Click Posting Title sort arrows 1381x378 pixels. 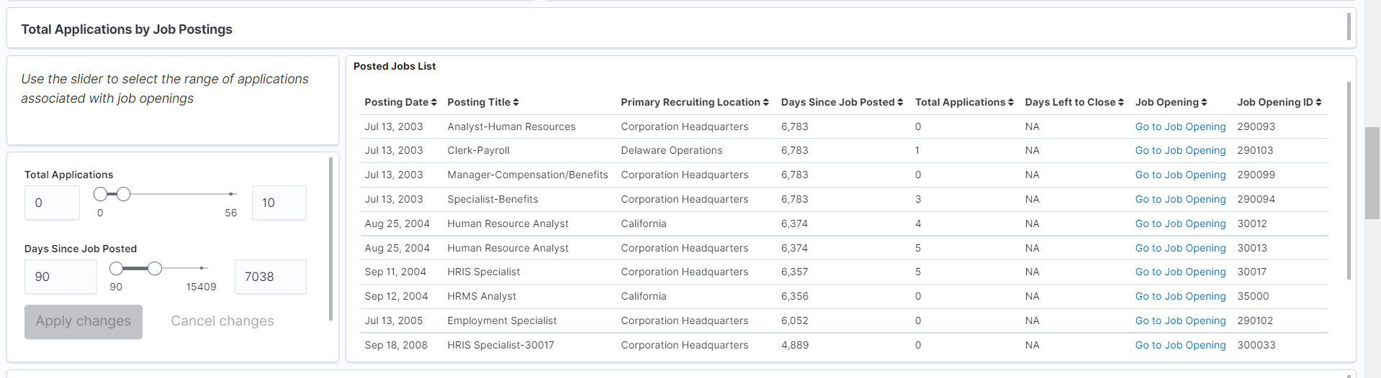[x=516, y=103]
